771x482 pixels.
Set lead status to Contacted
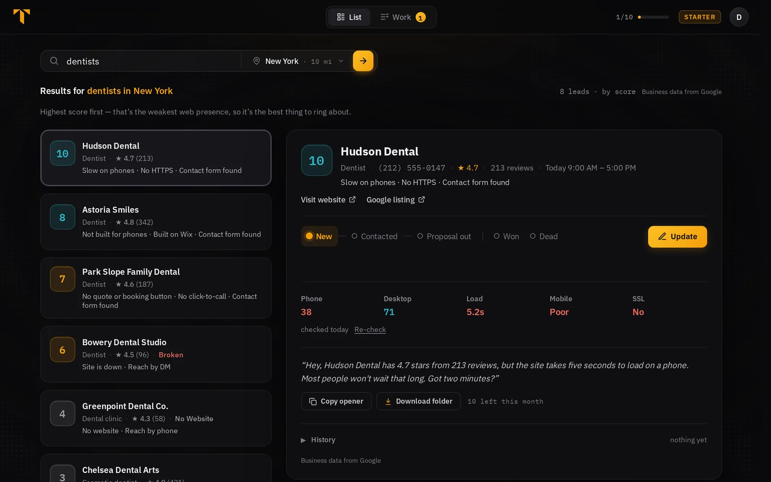(374, 236)
